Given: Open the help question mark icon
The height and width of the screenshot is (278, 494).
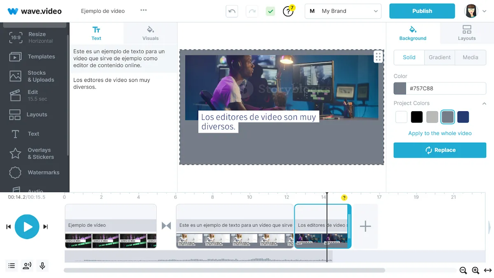Looking at the screenshot, I should [x=289, y=11].
